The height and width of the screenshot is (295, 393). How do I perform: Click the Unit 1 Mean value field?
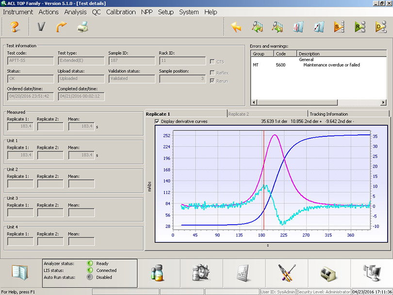[x=82, y=155]
